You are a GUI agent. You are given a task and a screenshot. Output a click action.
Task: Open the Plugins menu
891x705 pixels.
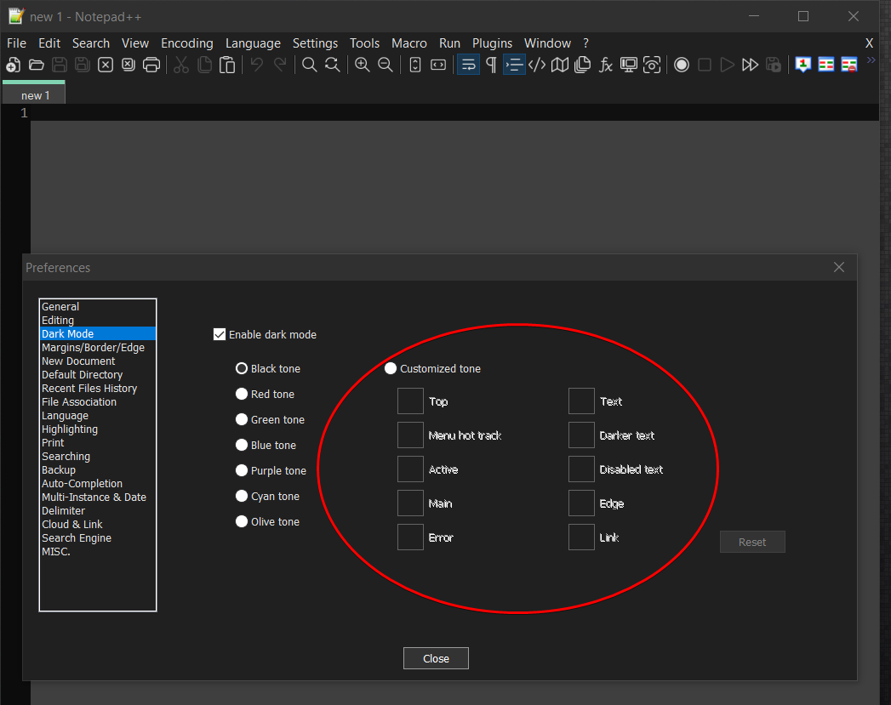(x=492, y=43)
